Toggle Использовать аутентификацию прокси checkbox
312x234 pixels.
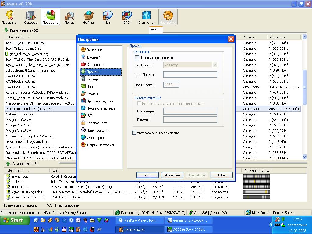[140, 104]
